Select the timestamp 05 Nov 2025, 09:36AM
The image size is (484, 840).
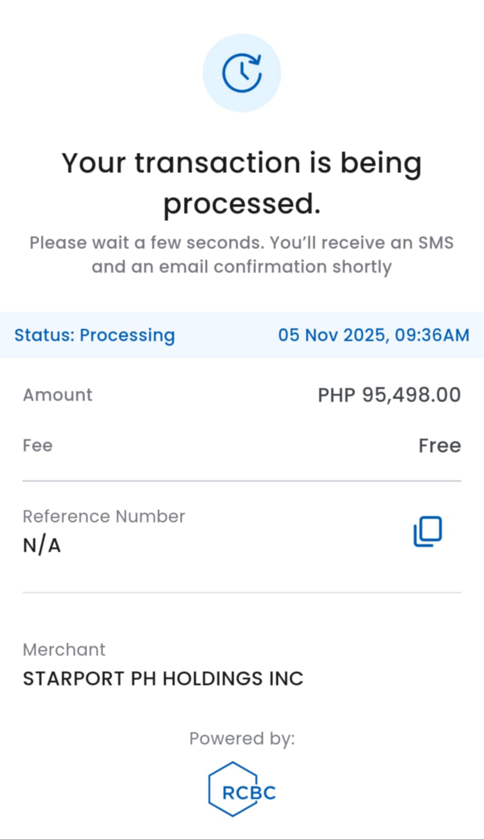[x=373, y=335]
